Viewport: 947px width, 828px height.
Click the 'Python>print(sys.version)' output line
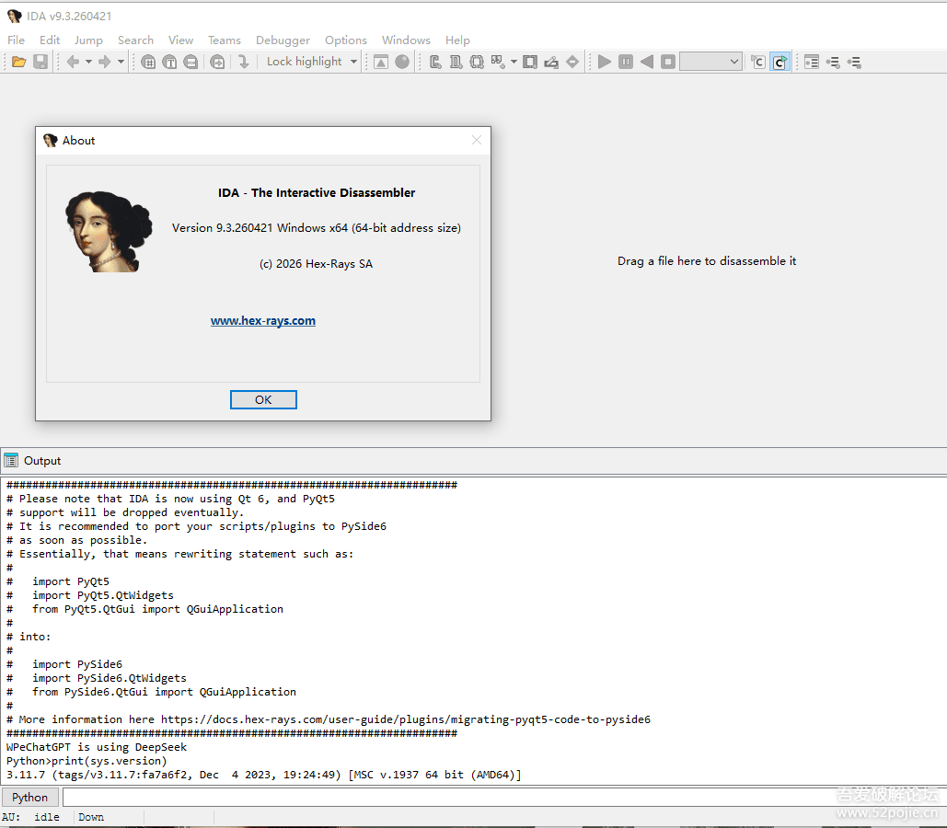87,761
